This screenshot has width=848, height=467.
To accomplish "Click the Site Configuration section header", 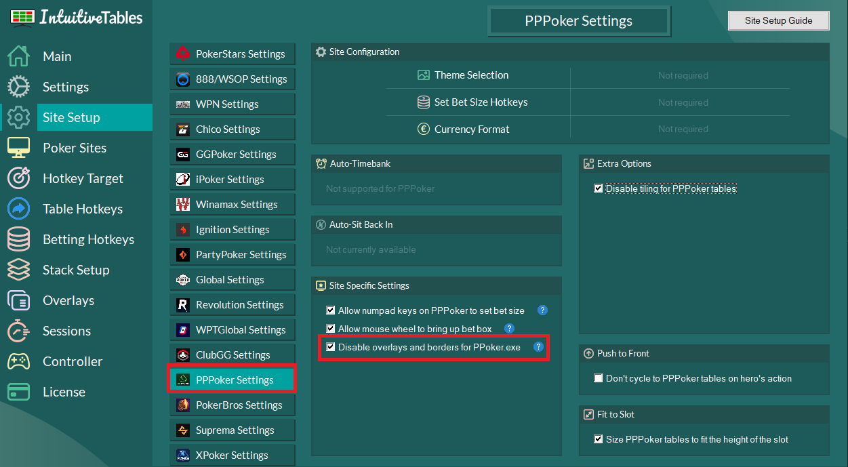I will [x=570, y=52].
